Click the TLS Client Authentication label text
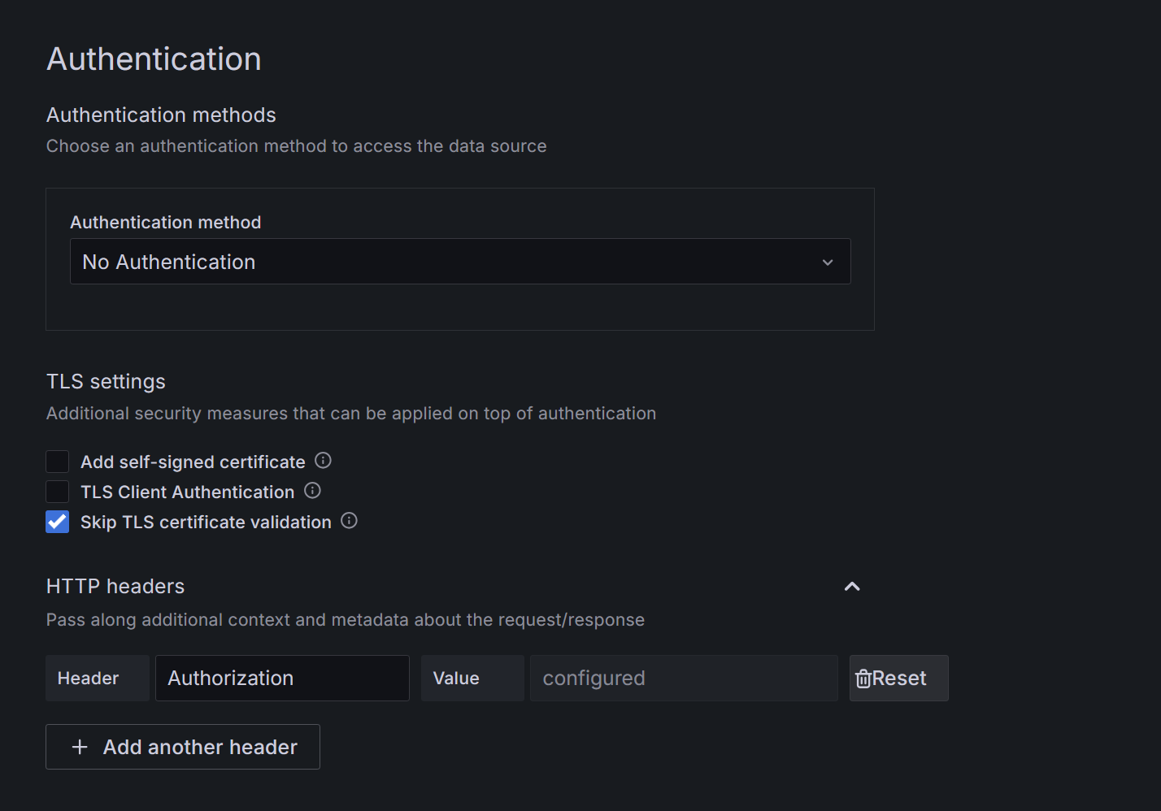Screen dimensions: 1161x811 point(187,492)
